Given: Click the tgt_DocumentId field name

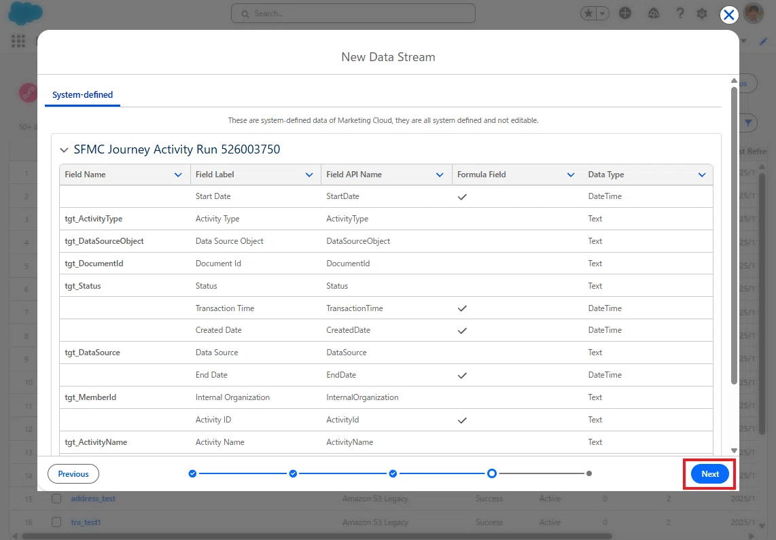Looking at the screenshot, I should (x=94, y=264).
